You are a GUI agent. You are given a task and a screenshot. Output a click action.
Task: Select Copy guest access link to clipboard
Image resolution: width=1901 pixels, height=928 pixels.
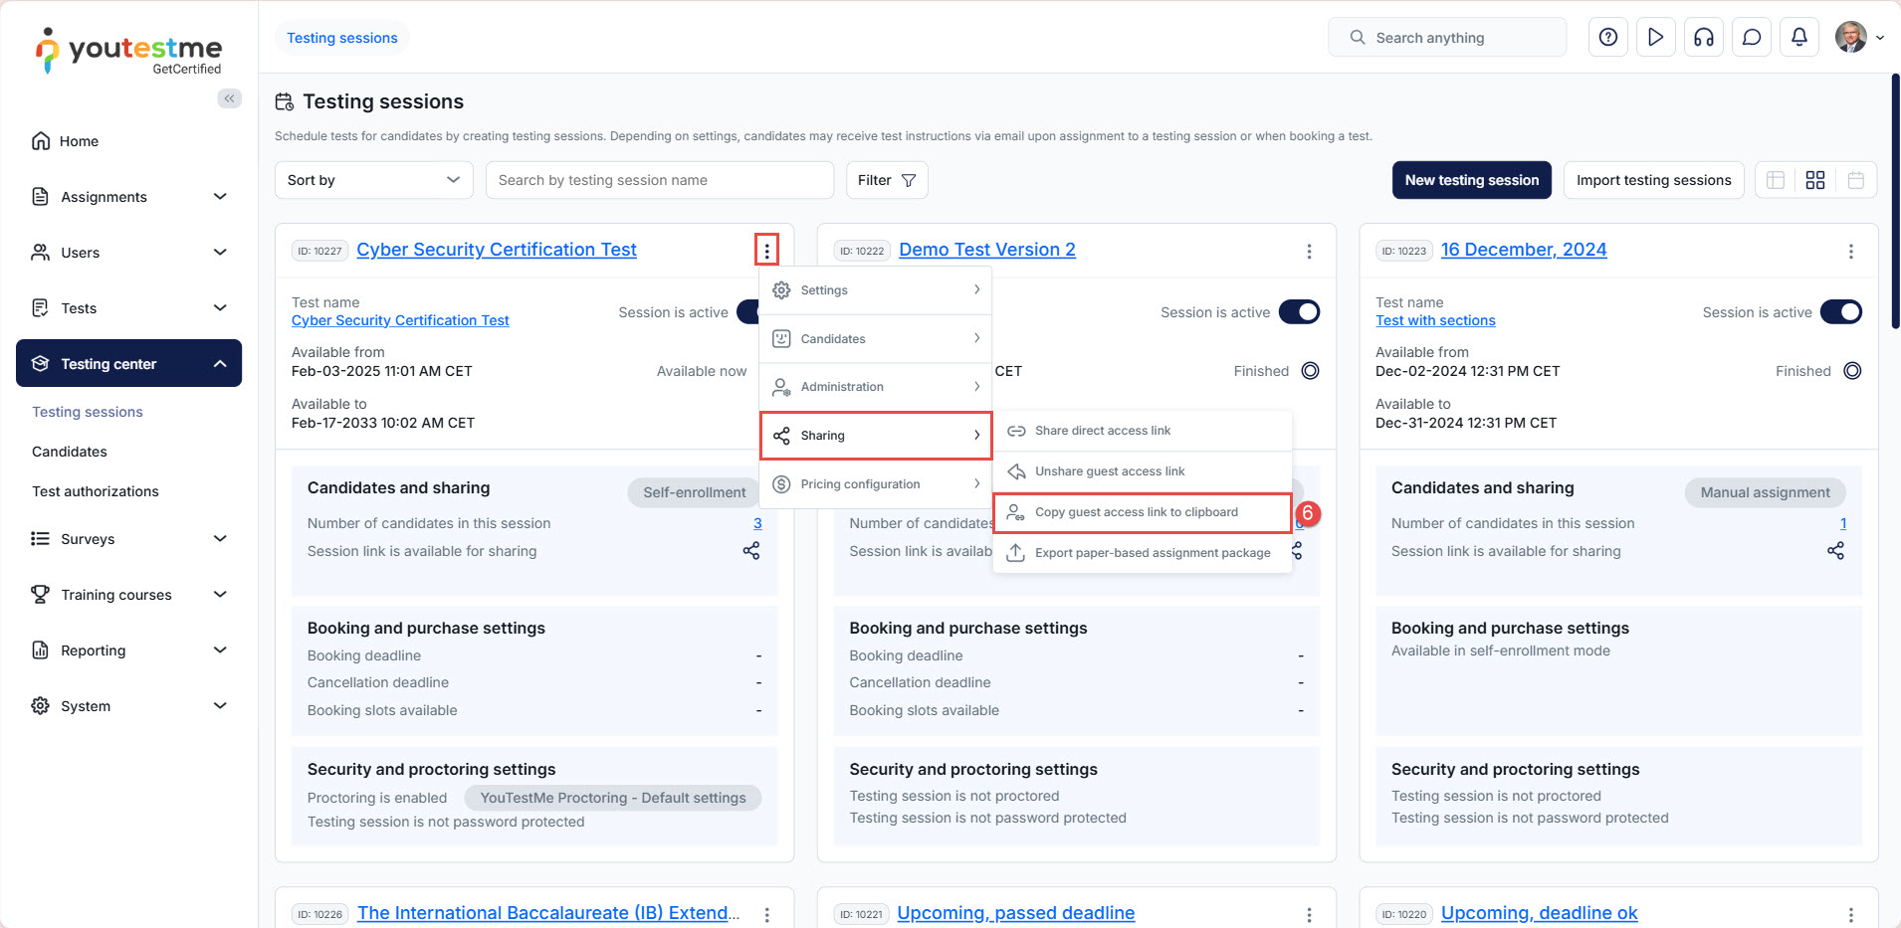click(1136, 512)
